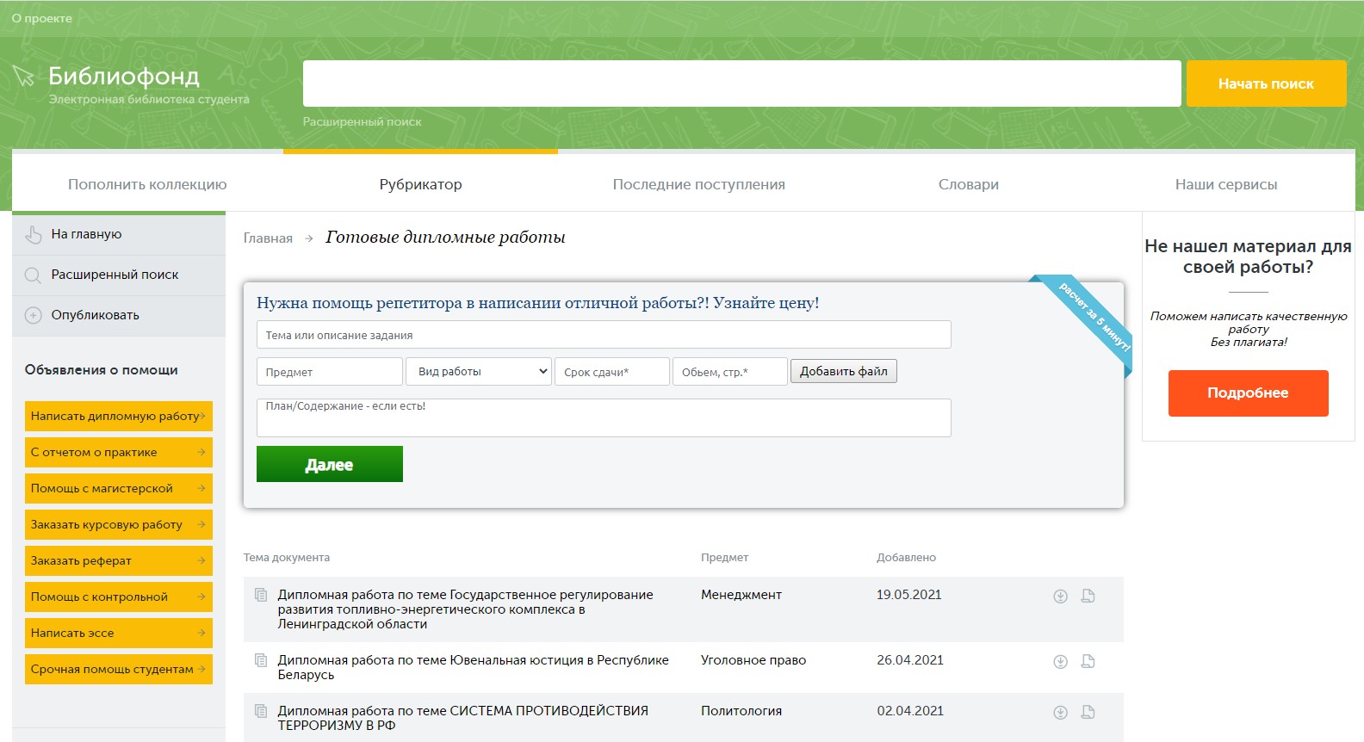Click the Тема или описание задания field
The width and height of the screenshot is (1364, 742).
604,335
